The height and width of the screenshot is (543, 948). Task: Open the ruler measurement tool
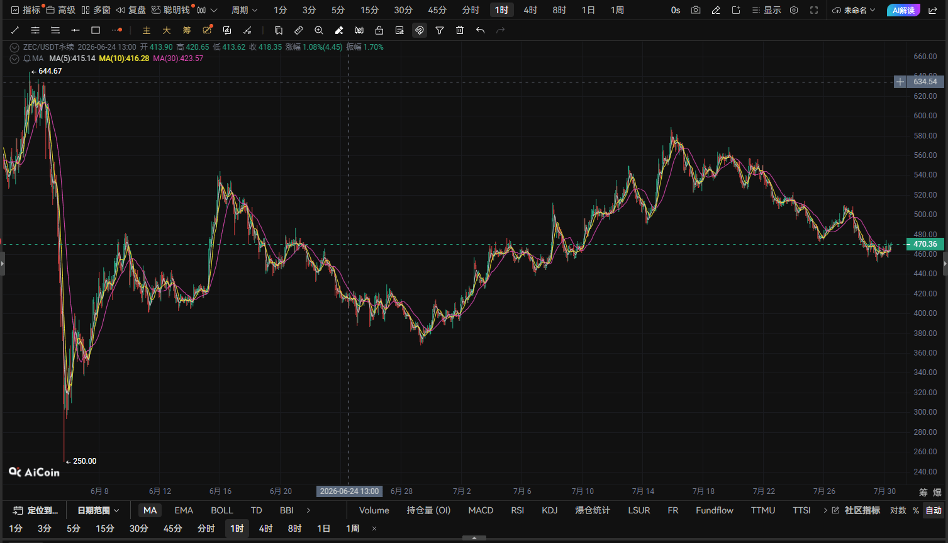[x=299, y=30]
